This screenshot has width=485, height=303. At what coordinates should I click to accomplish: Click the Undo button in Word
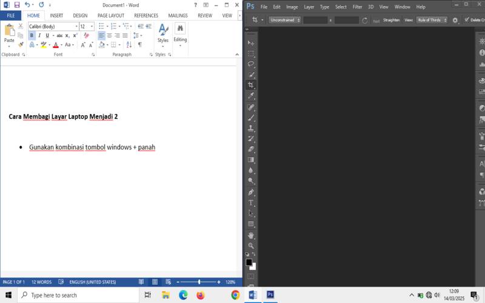[27, 5]
